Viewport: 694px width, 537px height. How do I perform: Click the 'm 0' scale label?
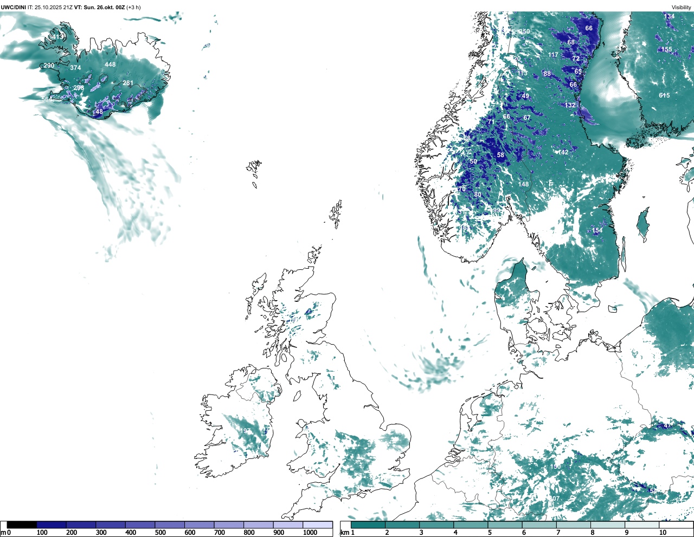tap(5, 533)
